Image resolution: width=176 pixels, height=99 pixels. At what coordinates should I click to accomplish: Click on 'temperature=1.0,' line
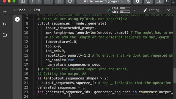[x=62, y=42]
